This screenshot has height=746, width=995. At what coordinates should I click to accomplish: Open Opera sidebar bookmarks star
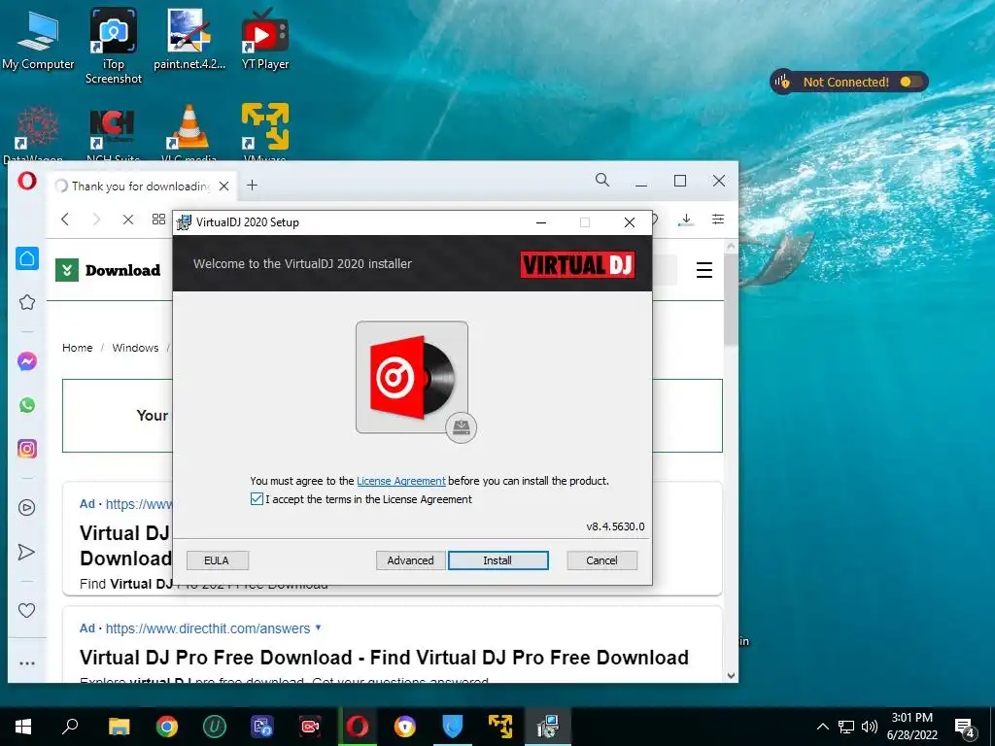coord(26,303)
